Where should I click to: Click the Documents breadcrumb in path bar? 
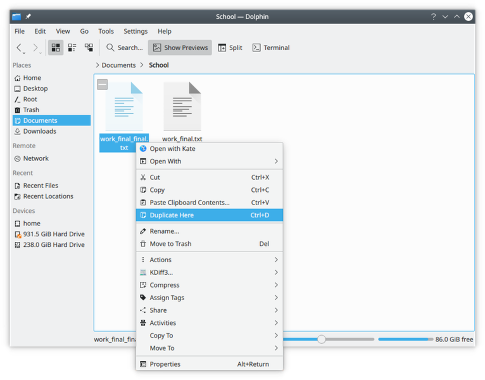point(118,65)
